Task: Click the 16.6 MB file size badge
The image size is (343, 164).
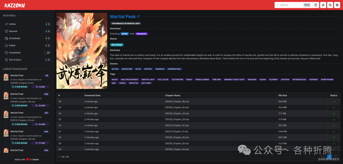Action: (x=40, y=124)
